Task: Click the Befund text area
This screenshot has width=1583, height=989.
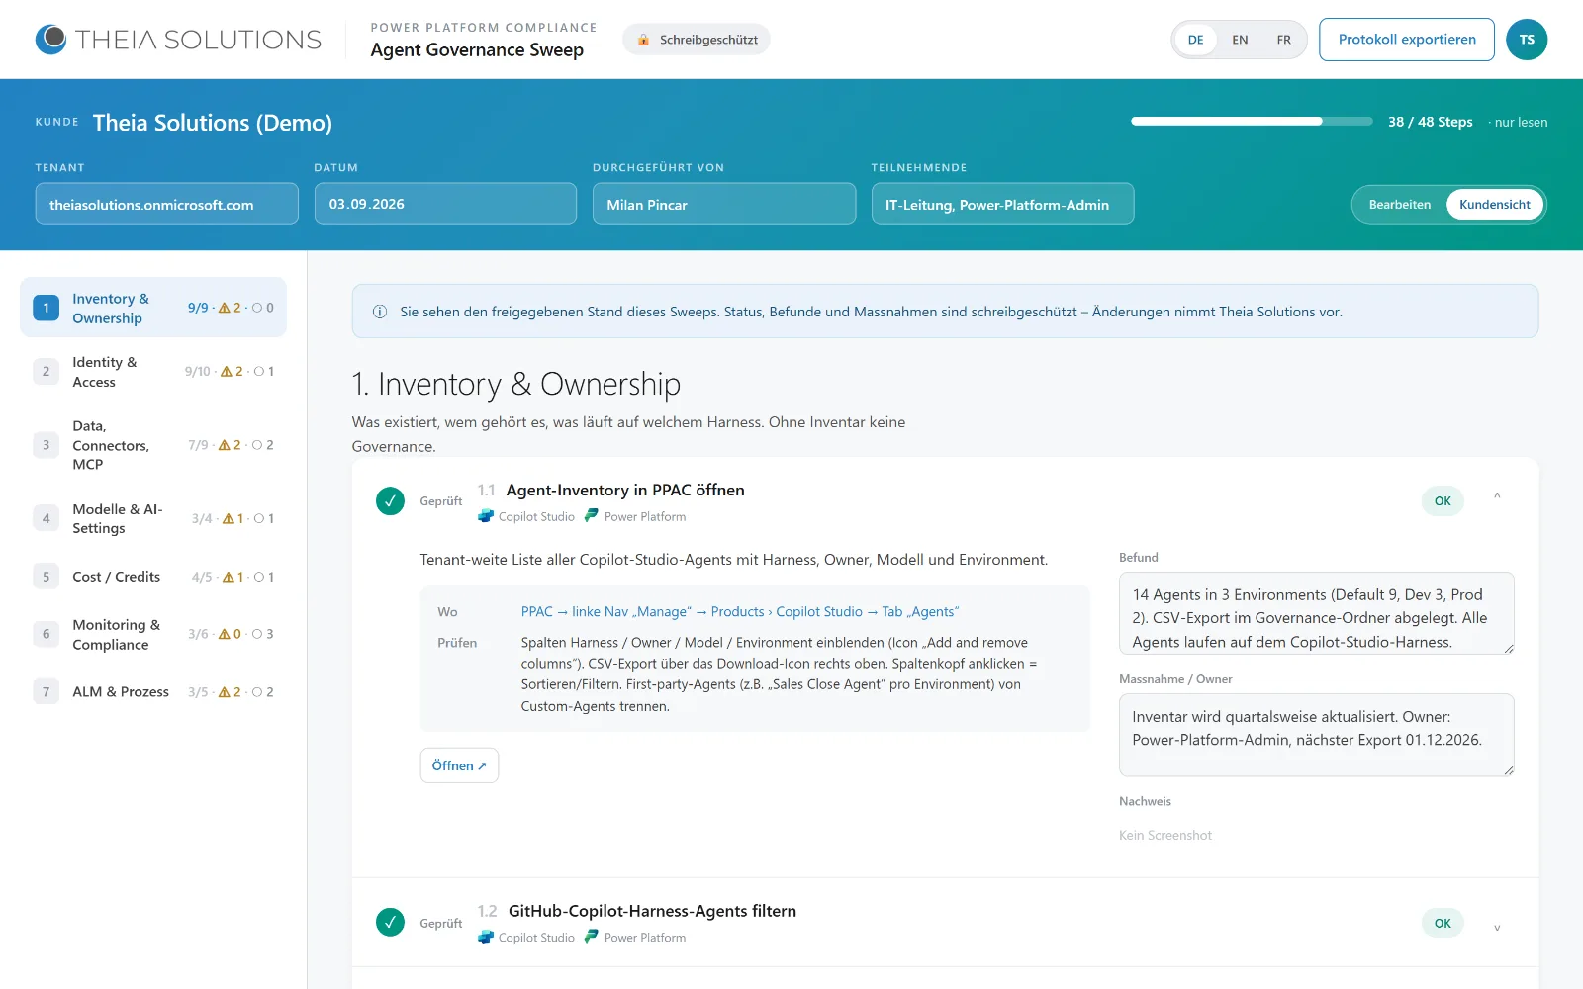Action: coord(1316,613)
